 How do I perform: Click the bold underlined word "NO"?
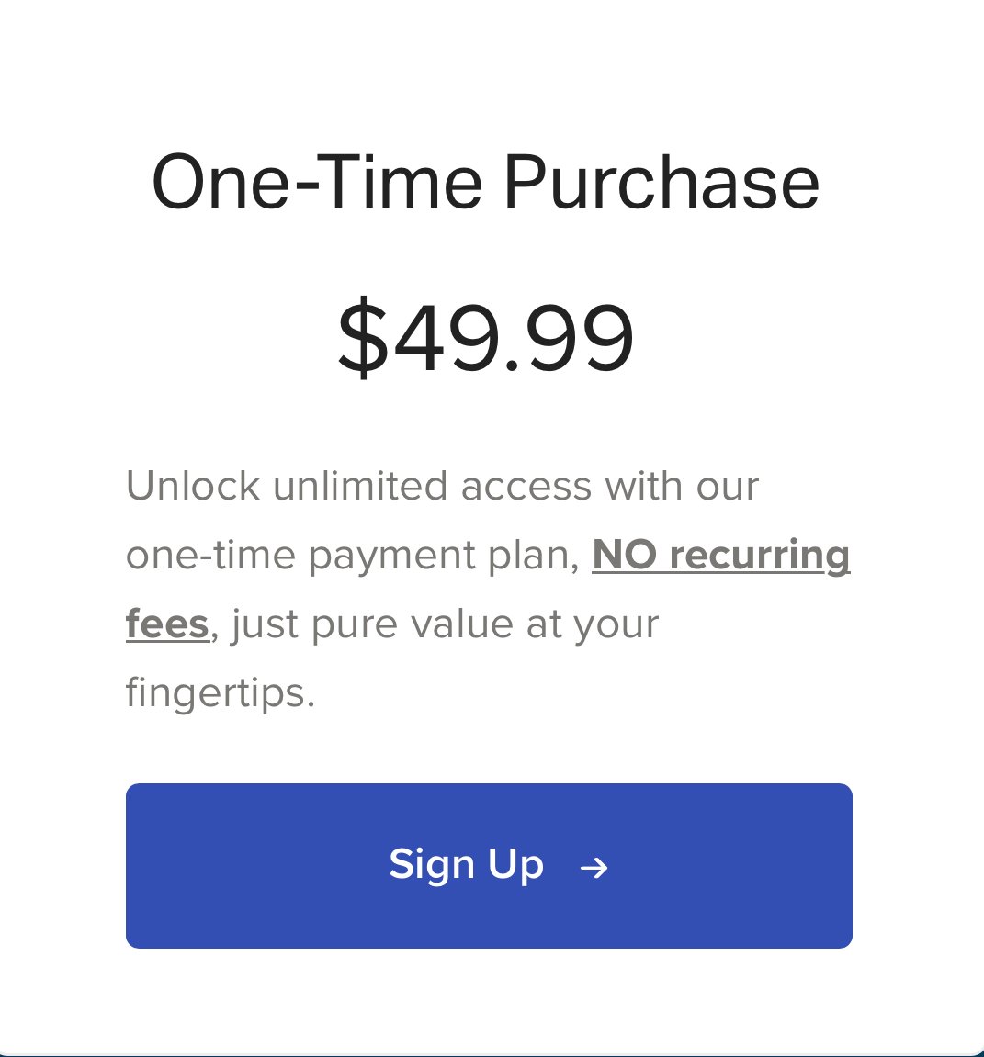coord(624,555)
